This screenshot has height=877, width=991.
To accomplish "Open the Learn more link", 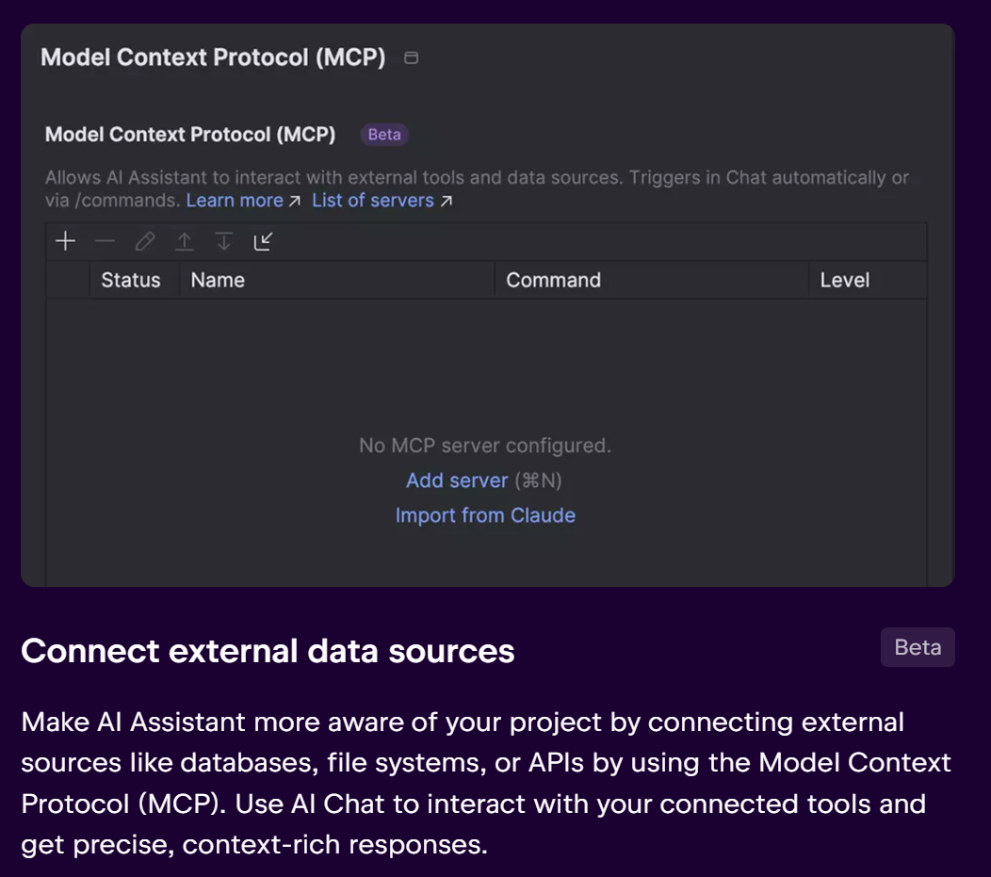I will click(235, 201).
